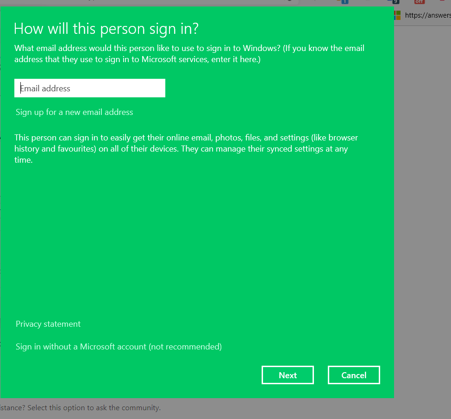Click 'Select this option to ask the community' text
451x419 pixels.
94,408
